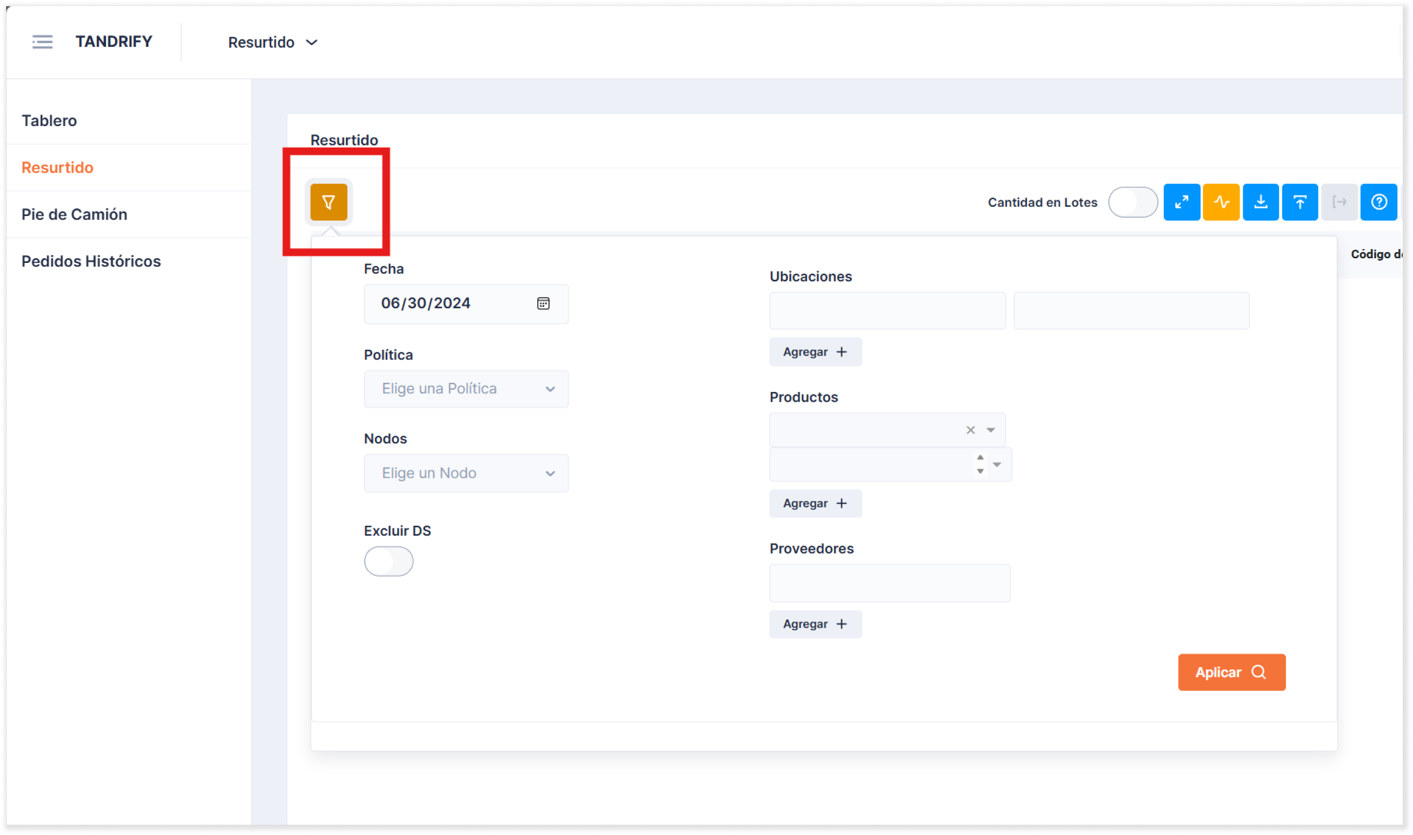
Task: Click Agregar under Proveedores
Action: (815, 624)
